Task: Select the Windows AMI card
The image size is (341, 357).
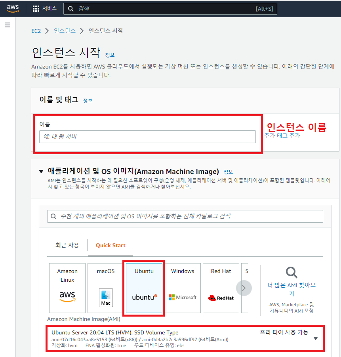Action: pos(183,288)
